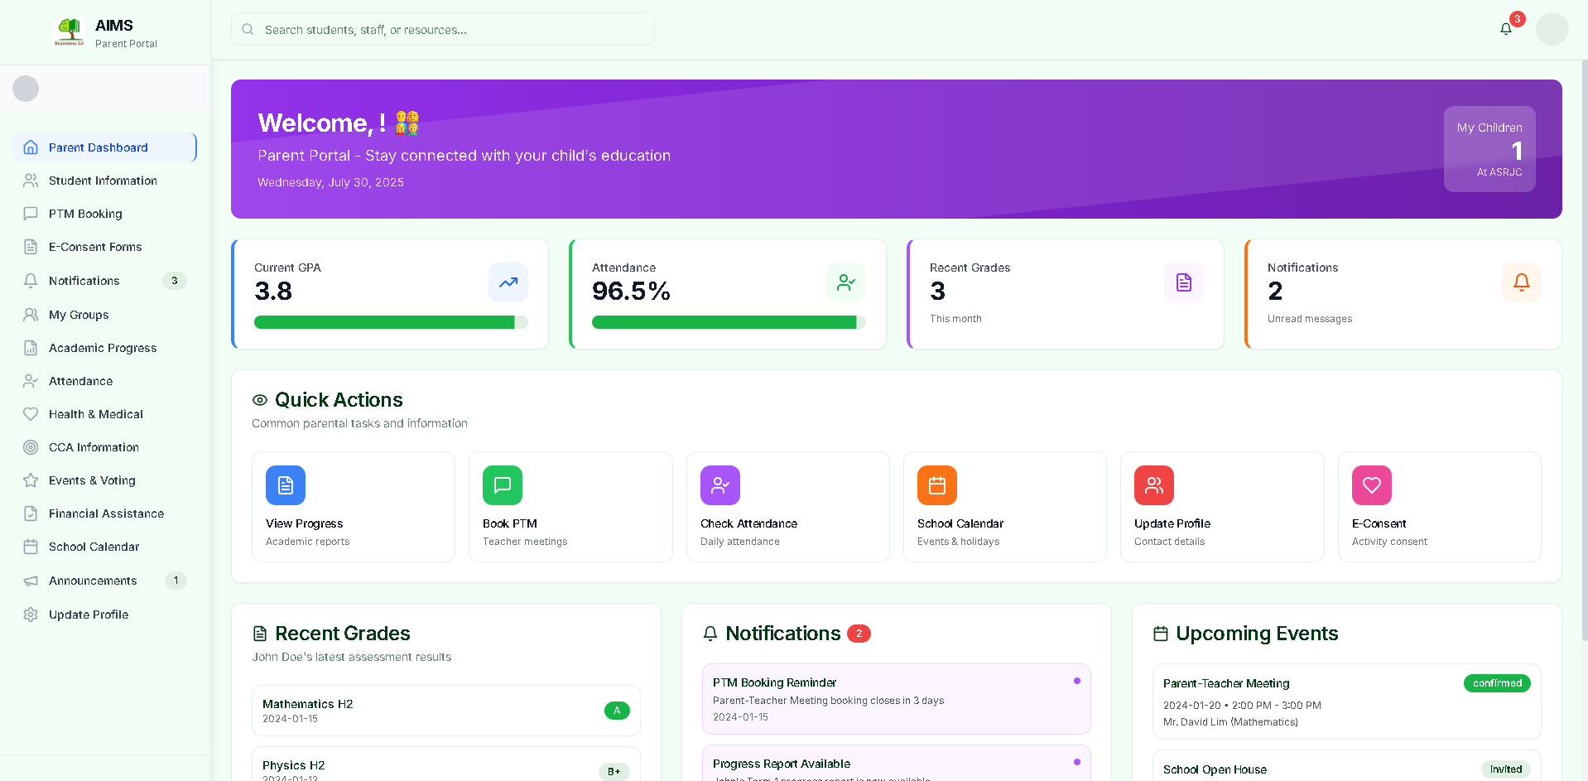Click the green Book PTM icon
Image resolution: width=1588 pixels, height=781 pixels.
click(x=503, y=485)
